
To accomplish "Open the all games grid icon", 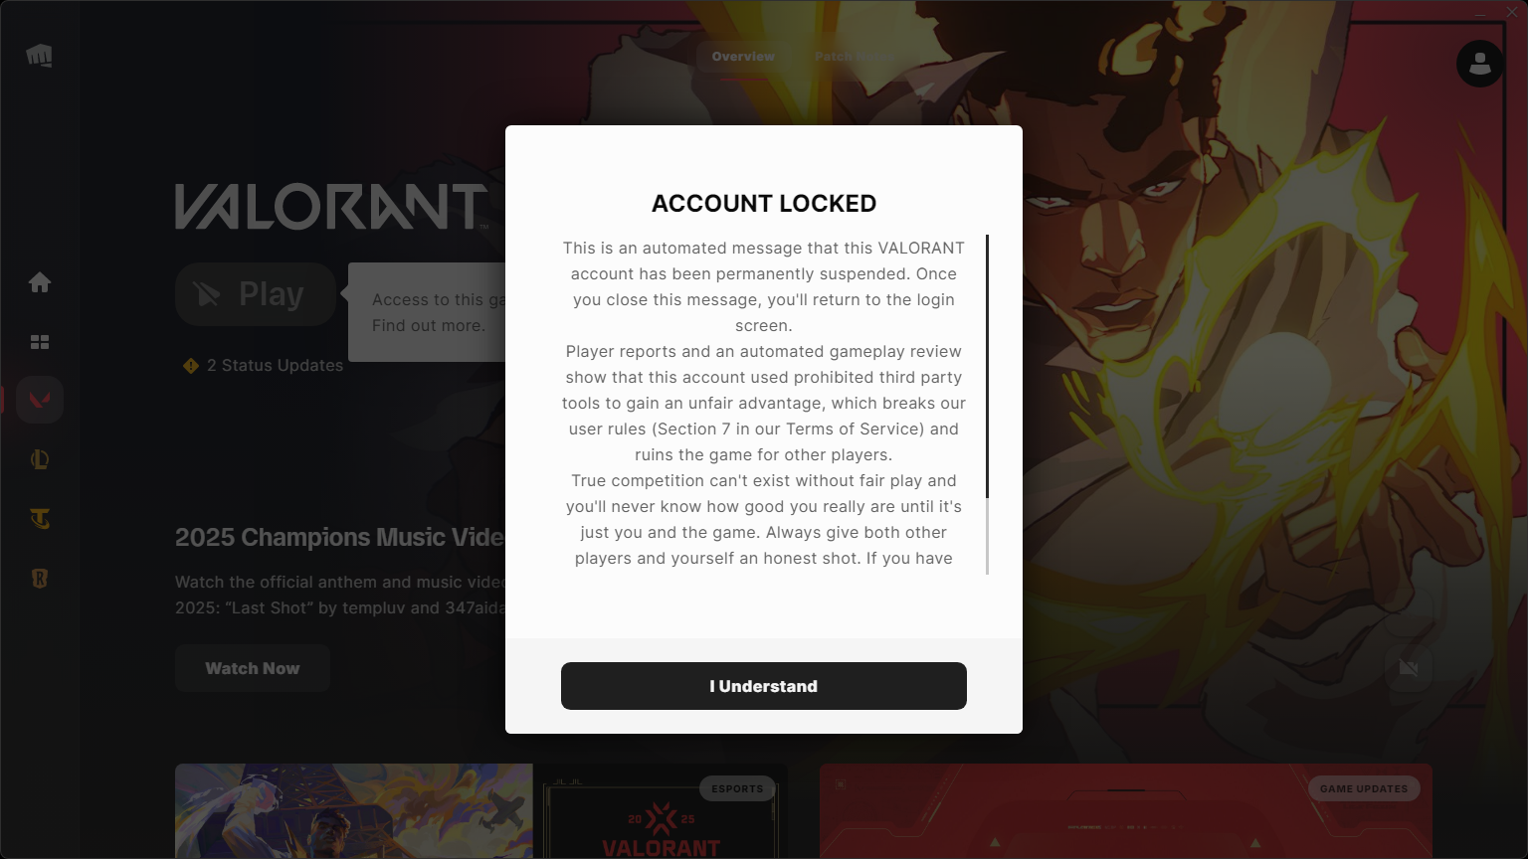I will [x=40, y=342].
